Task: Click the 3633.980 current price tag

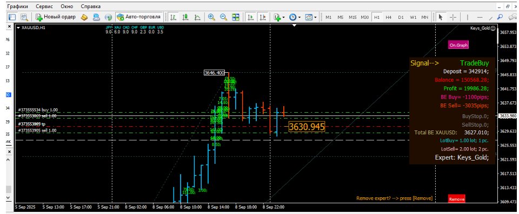Action: pyautogui.click(x=508, y=116)
